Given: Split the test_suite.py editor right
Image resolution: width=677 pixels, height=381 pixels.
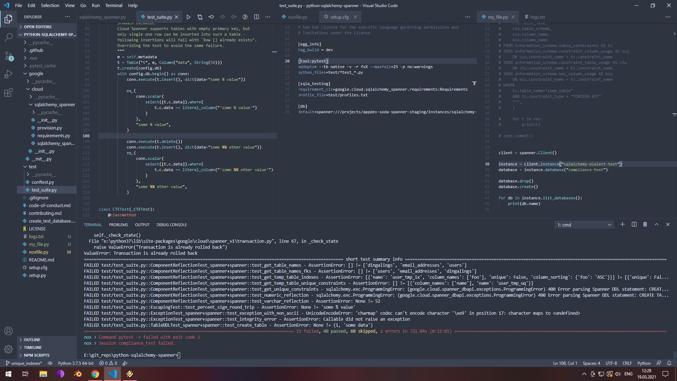Looking at the screenshot, I should [x=256, y=17].
